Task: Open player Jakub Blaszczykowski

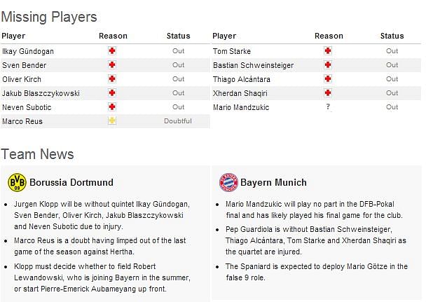Action: coord(41,93)
